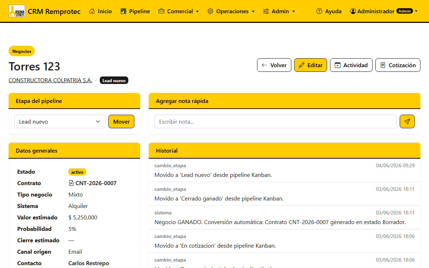Click the pencil icon in Editar
This screenshot has width=429, height=268.
[x=302, y=65]
